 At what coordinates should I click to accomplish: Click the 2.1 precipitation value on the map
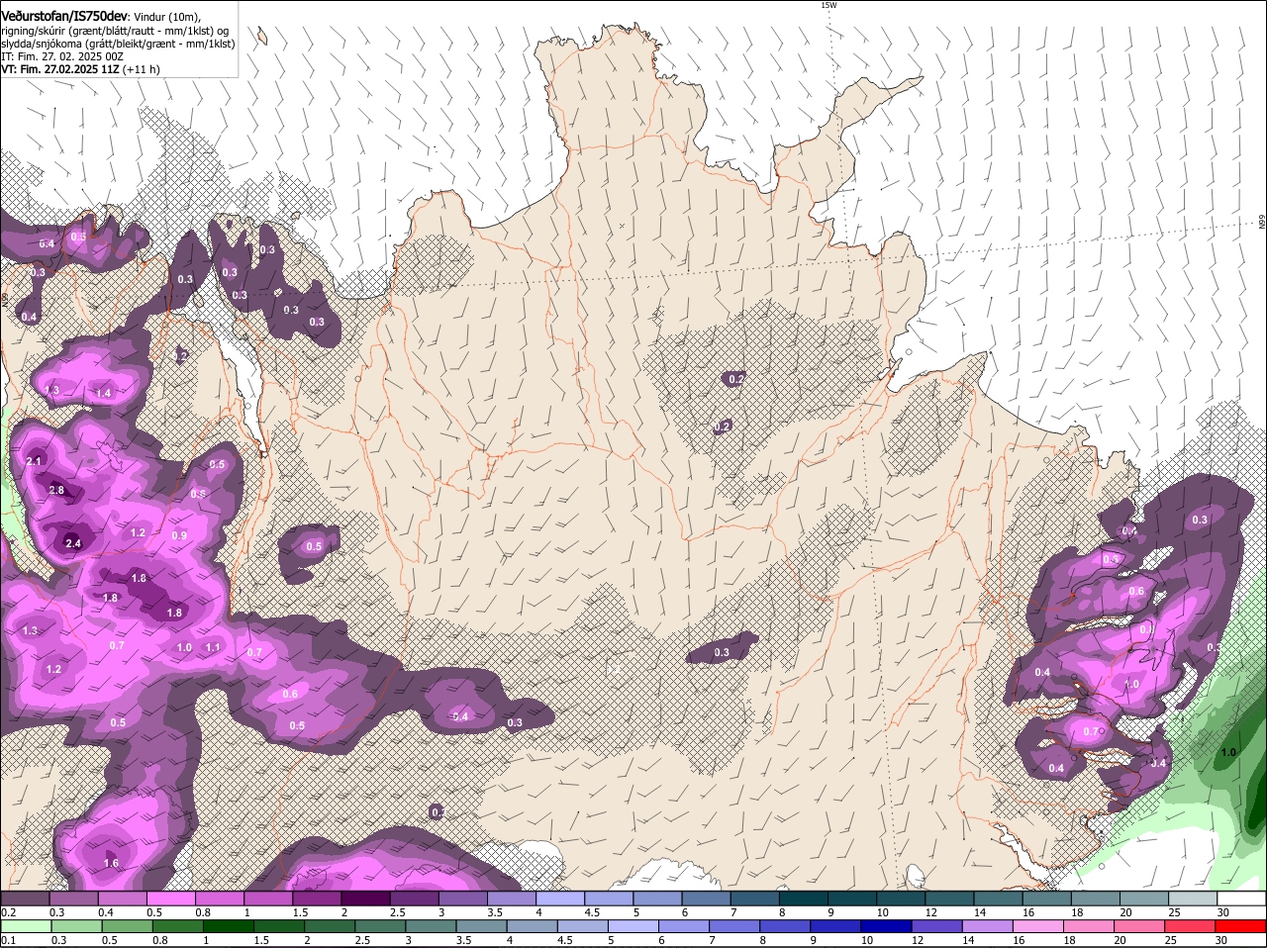(34, 461)
